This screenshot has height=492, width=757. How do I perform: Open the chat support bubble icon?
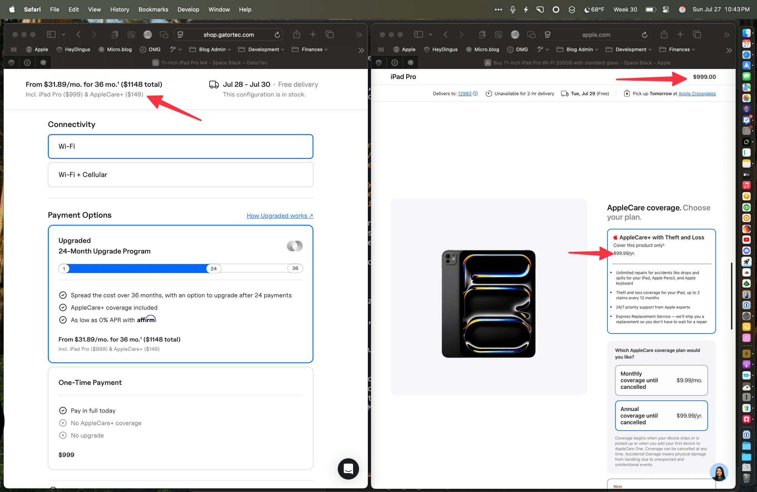tap(348, 469)
